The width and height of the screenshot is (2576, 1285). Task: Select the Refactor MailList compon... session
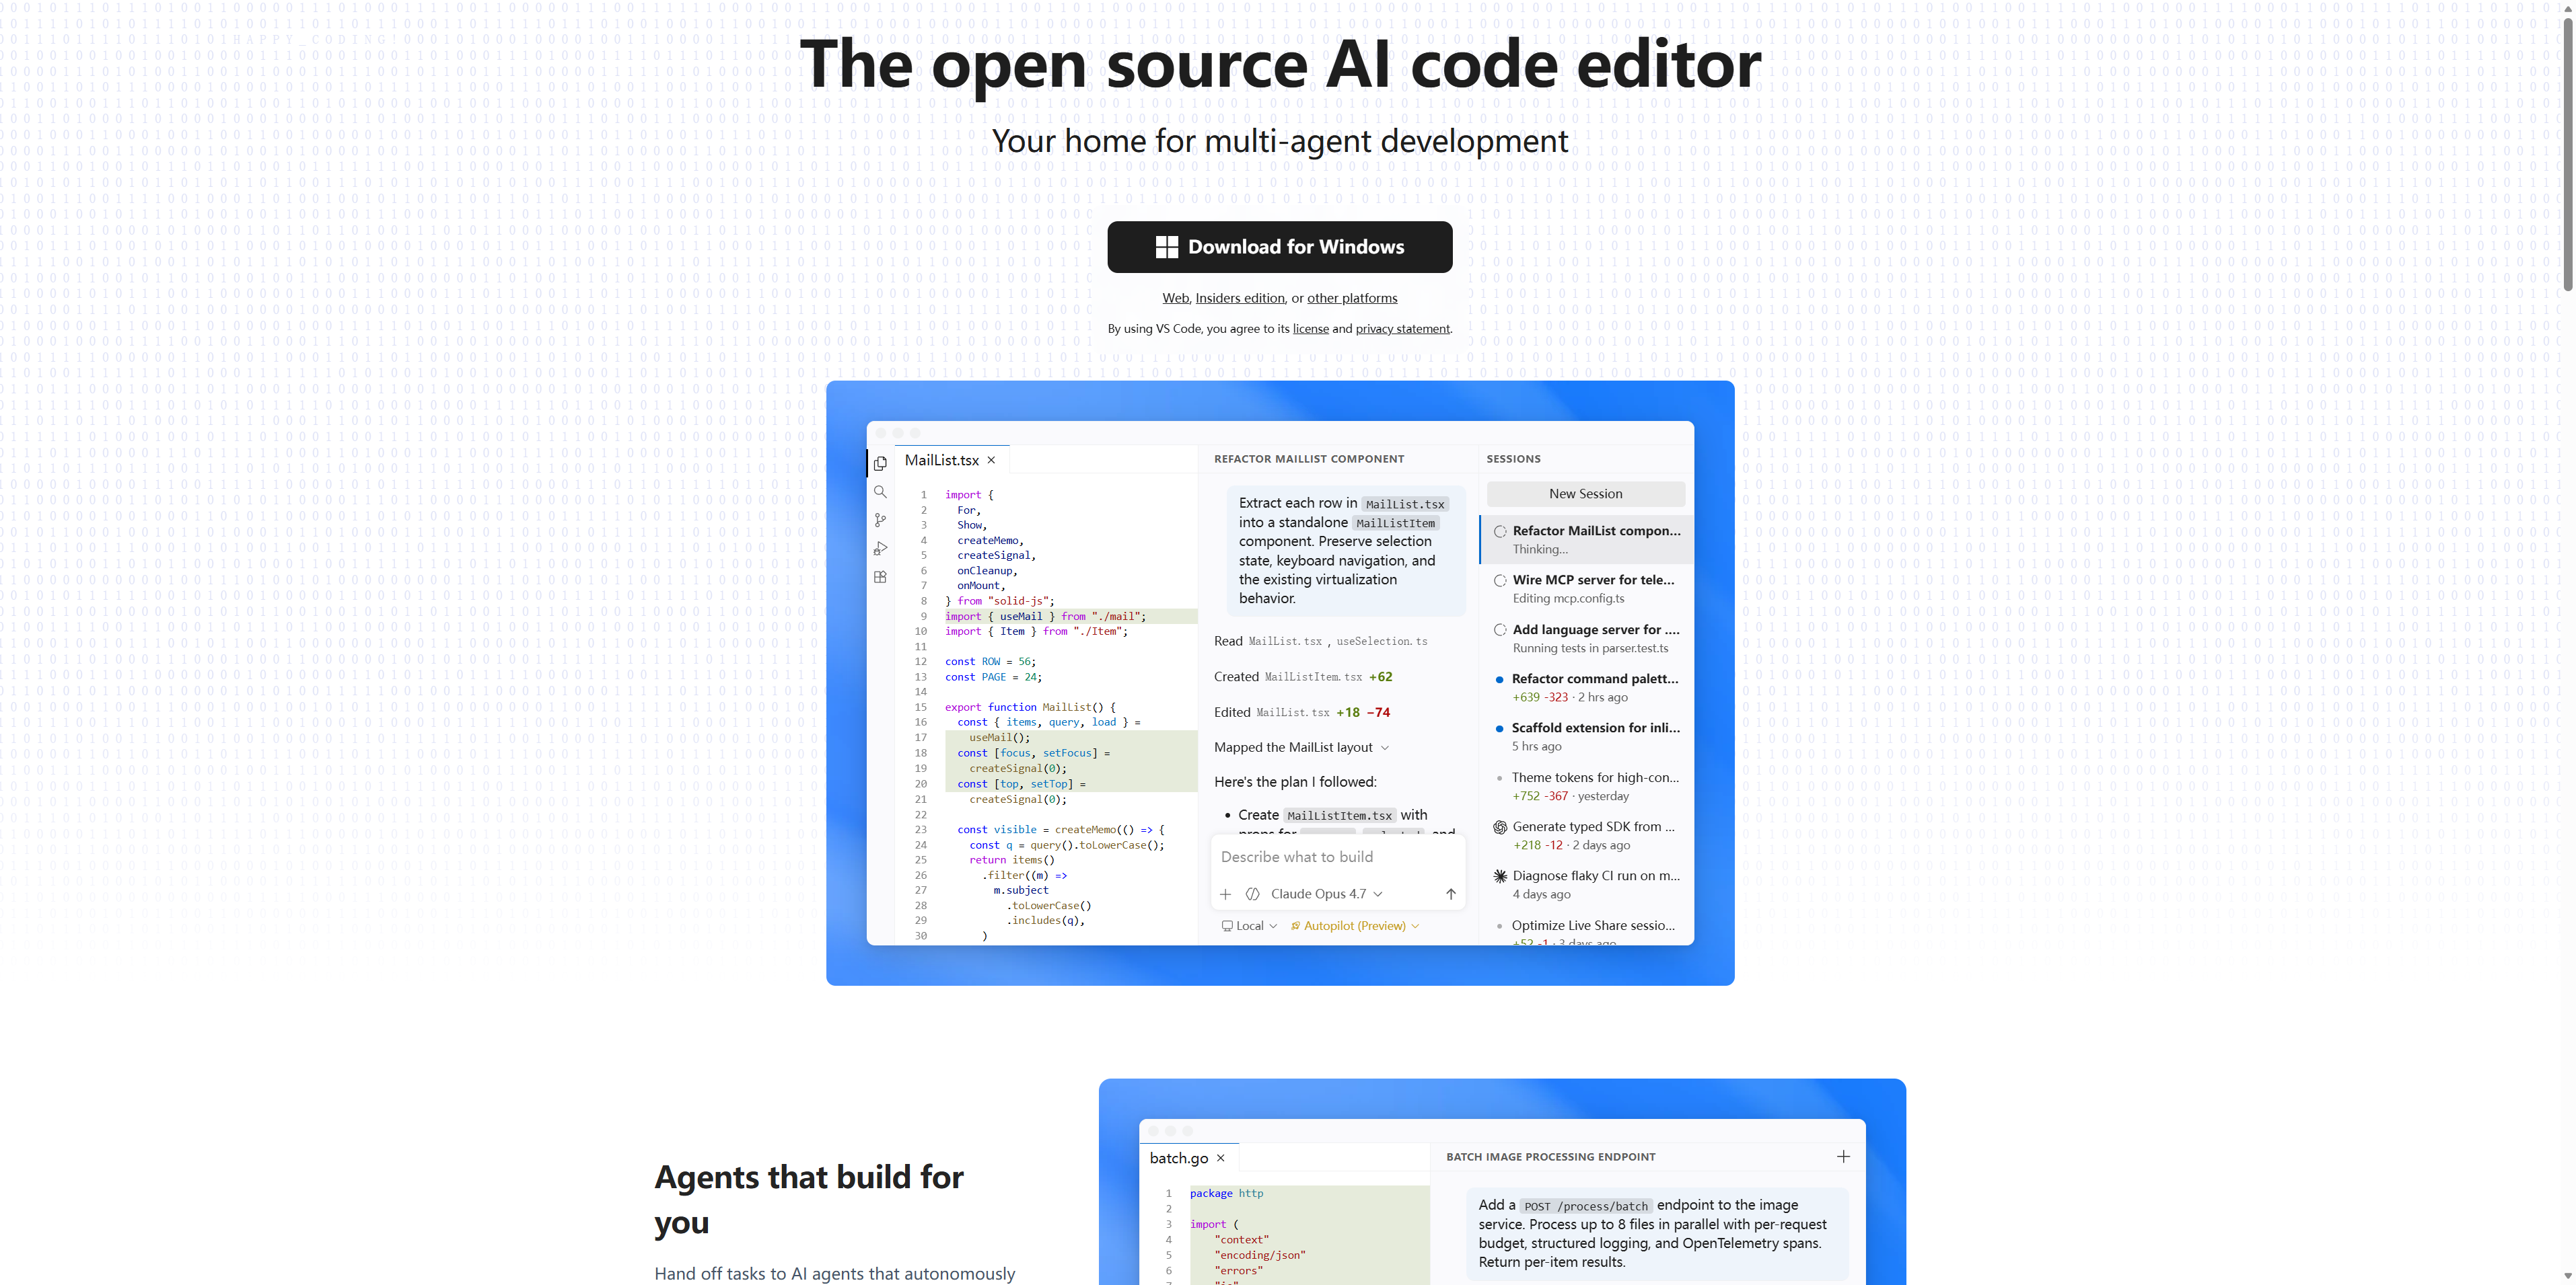click(1586, 539)
